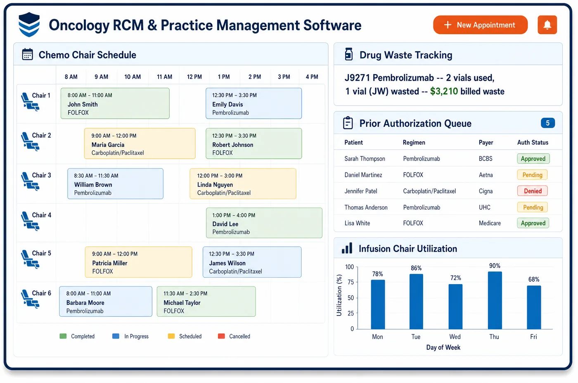Screen dimensions: 578x383
Task: Click the Aetna payer cell
Action: 486,175
